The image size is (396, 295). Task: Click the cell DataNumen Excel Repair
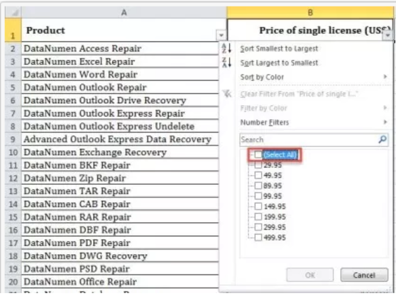tap(120, 61)
